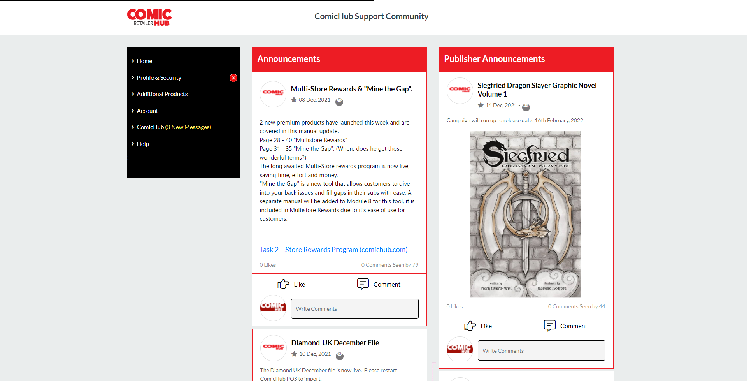Click the campaign release date text for Siegfried
The image size is (749, 387).
[x=514, y=121]
